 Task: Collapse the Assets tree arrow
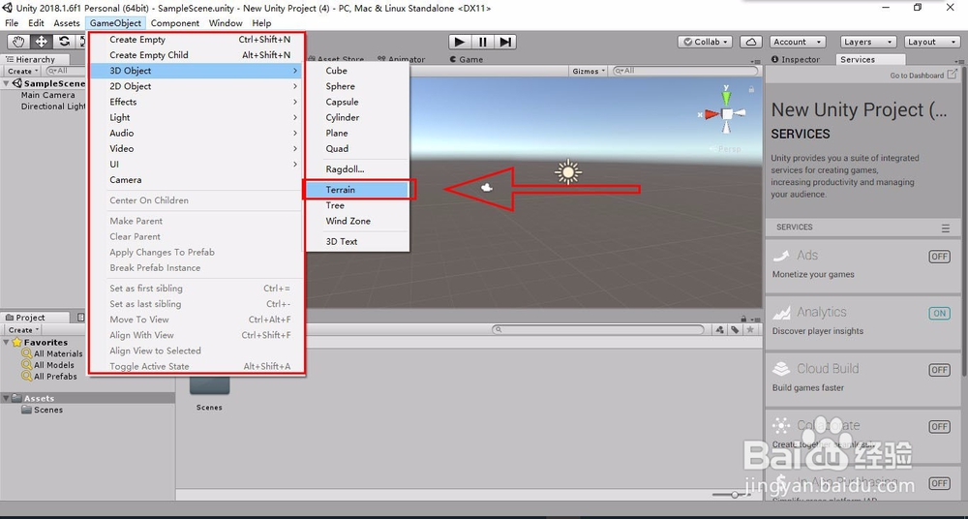pos(6,399)
